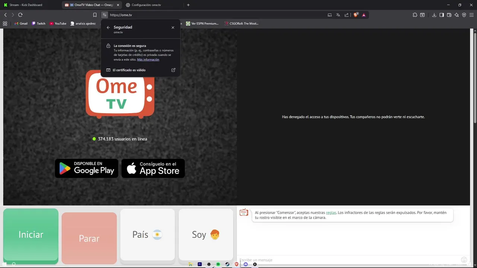Screen dimensions: 477x268
Task: Open the País country selector
Action: point(148,234)
